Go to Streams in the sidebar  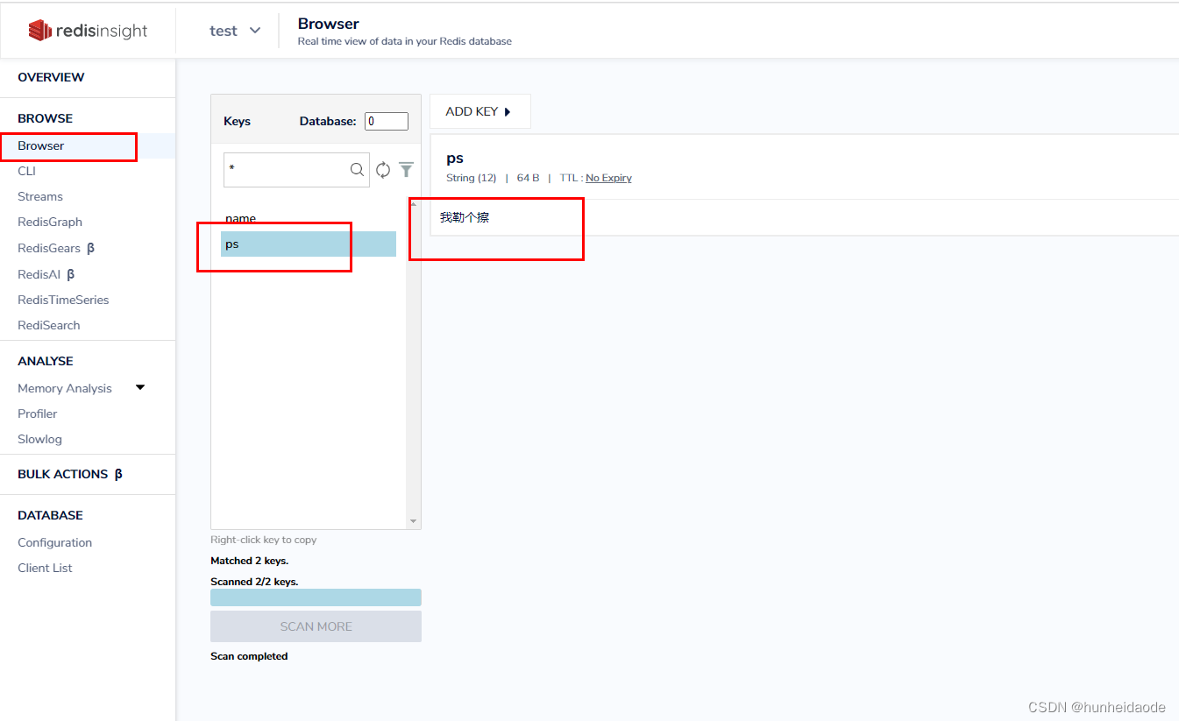coord(40,196)
